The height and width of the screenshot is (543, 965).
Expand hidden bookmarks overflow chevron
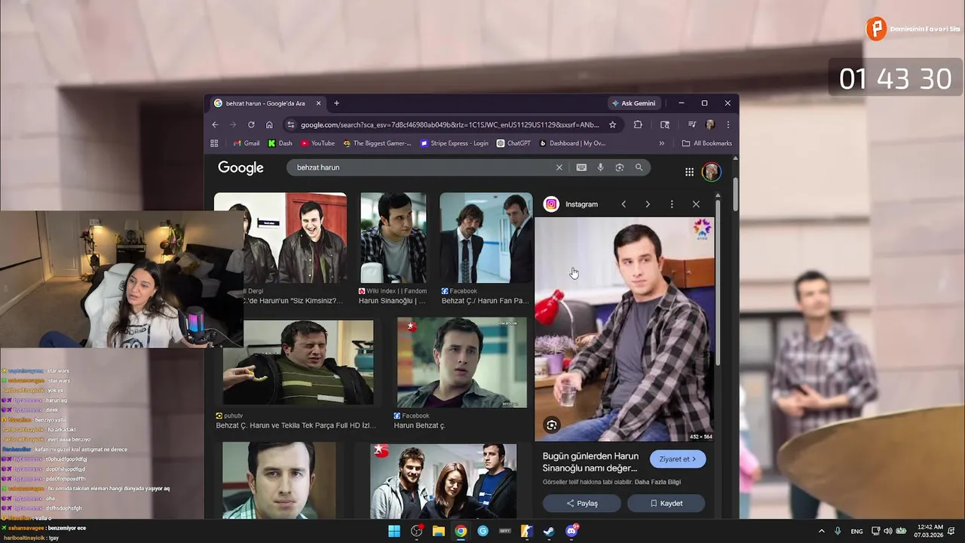(662, 143)
